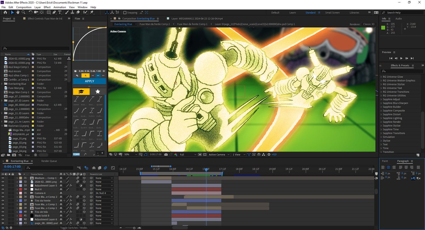The width and height of the screenshot is (425, 230).
Task: Select the Rotation tool
Action: [x=30, y=12]
